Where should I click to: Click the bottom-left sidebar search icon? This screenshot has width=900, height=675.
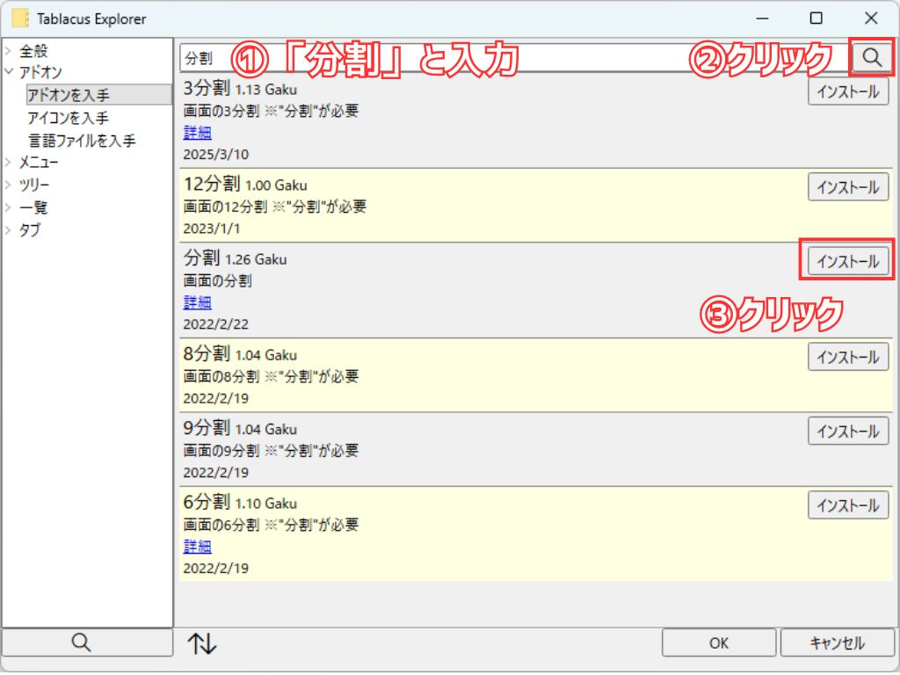coord(81,643)
